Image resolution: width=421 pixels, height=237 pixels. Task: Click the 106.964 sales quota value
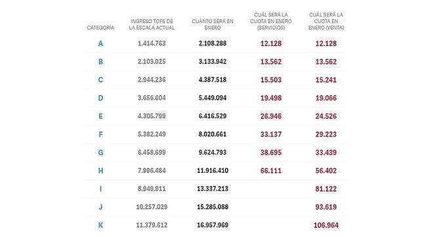tap(326, 225)
